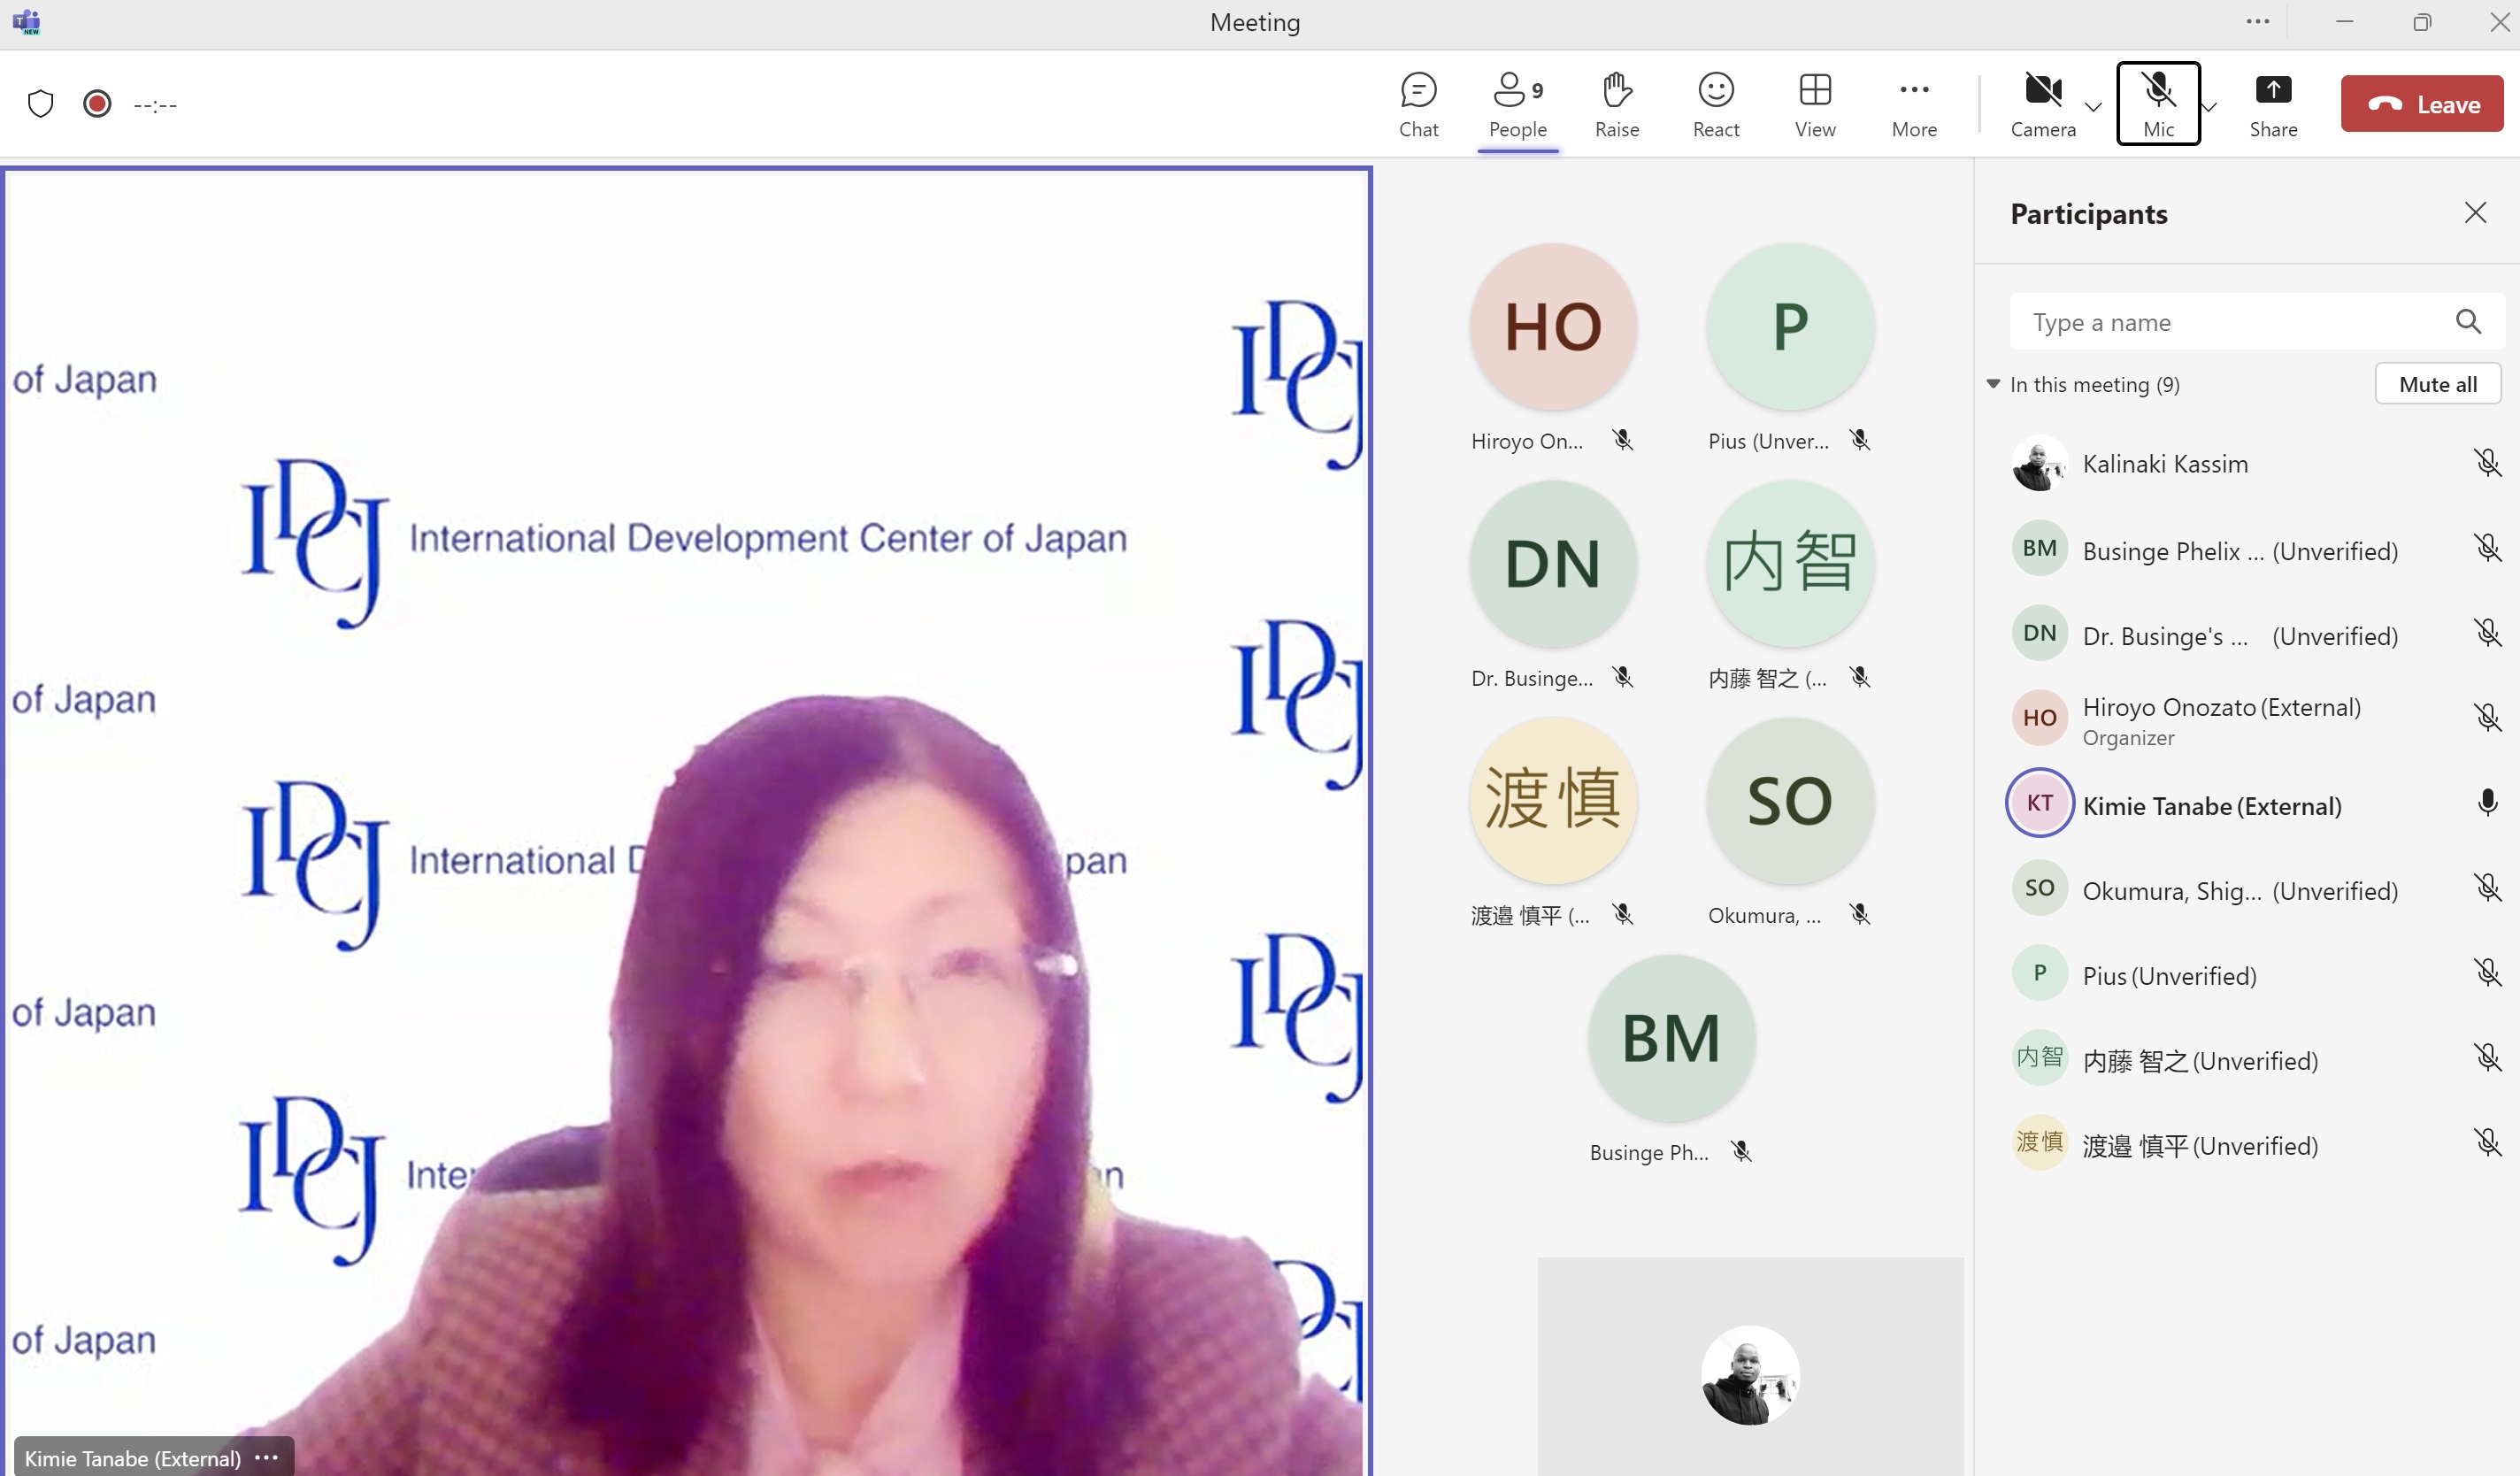This screenshot has width=2520, height=1476.
Task: Click the BM avatar in participants list
Action: 2039,547
